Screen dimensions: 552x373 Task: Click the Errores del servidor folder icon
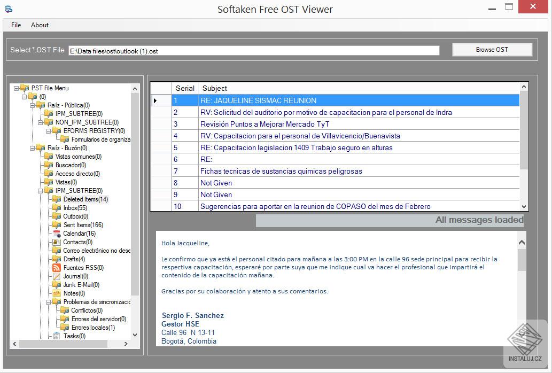[x=65, y=319]
